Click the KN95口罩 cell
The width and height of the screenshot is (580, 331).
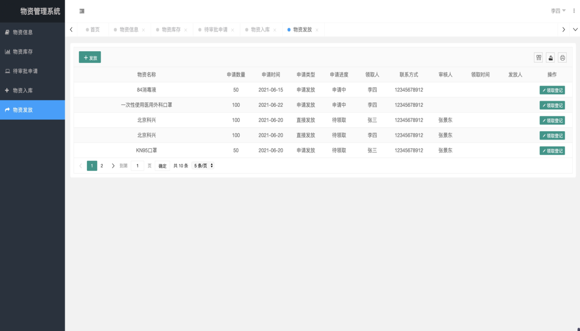147,151
